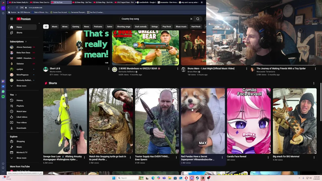Open Liked videos in sidebar
The image size is (322, 181).
23,117
